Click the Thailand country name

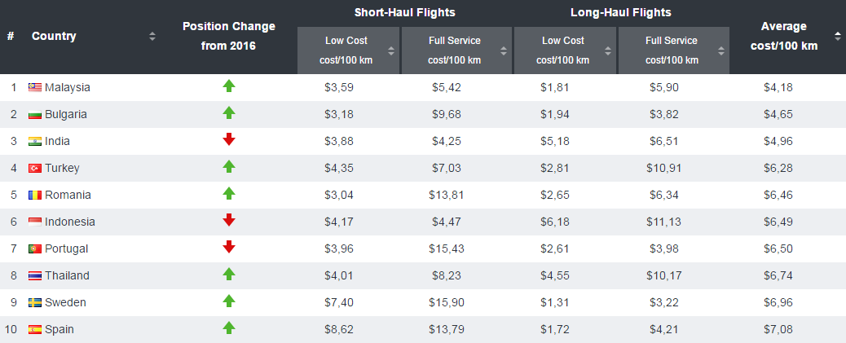pos(68,276)
